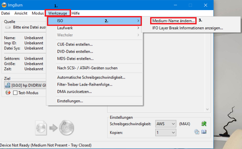Expand the Laufwerk submenu
The image size is (242, 149).
point(94,28)
